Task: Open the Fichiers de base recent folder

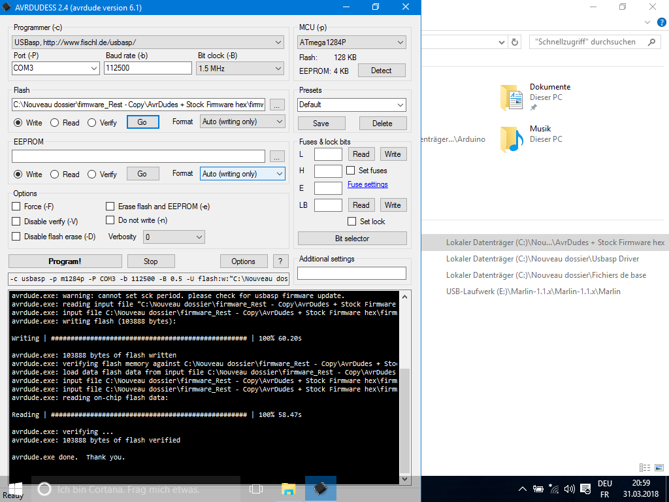Action: 546,275
